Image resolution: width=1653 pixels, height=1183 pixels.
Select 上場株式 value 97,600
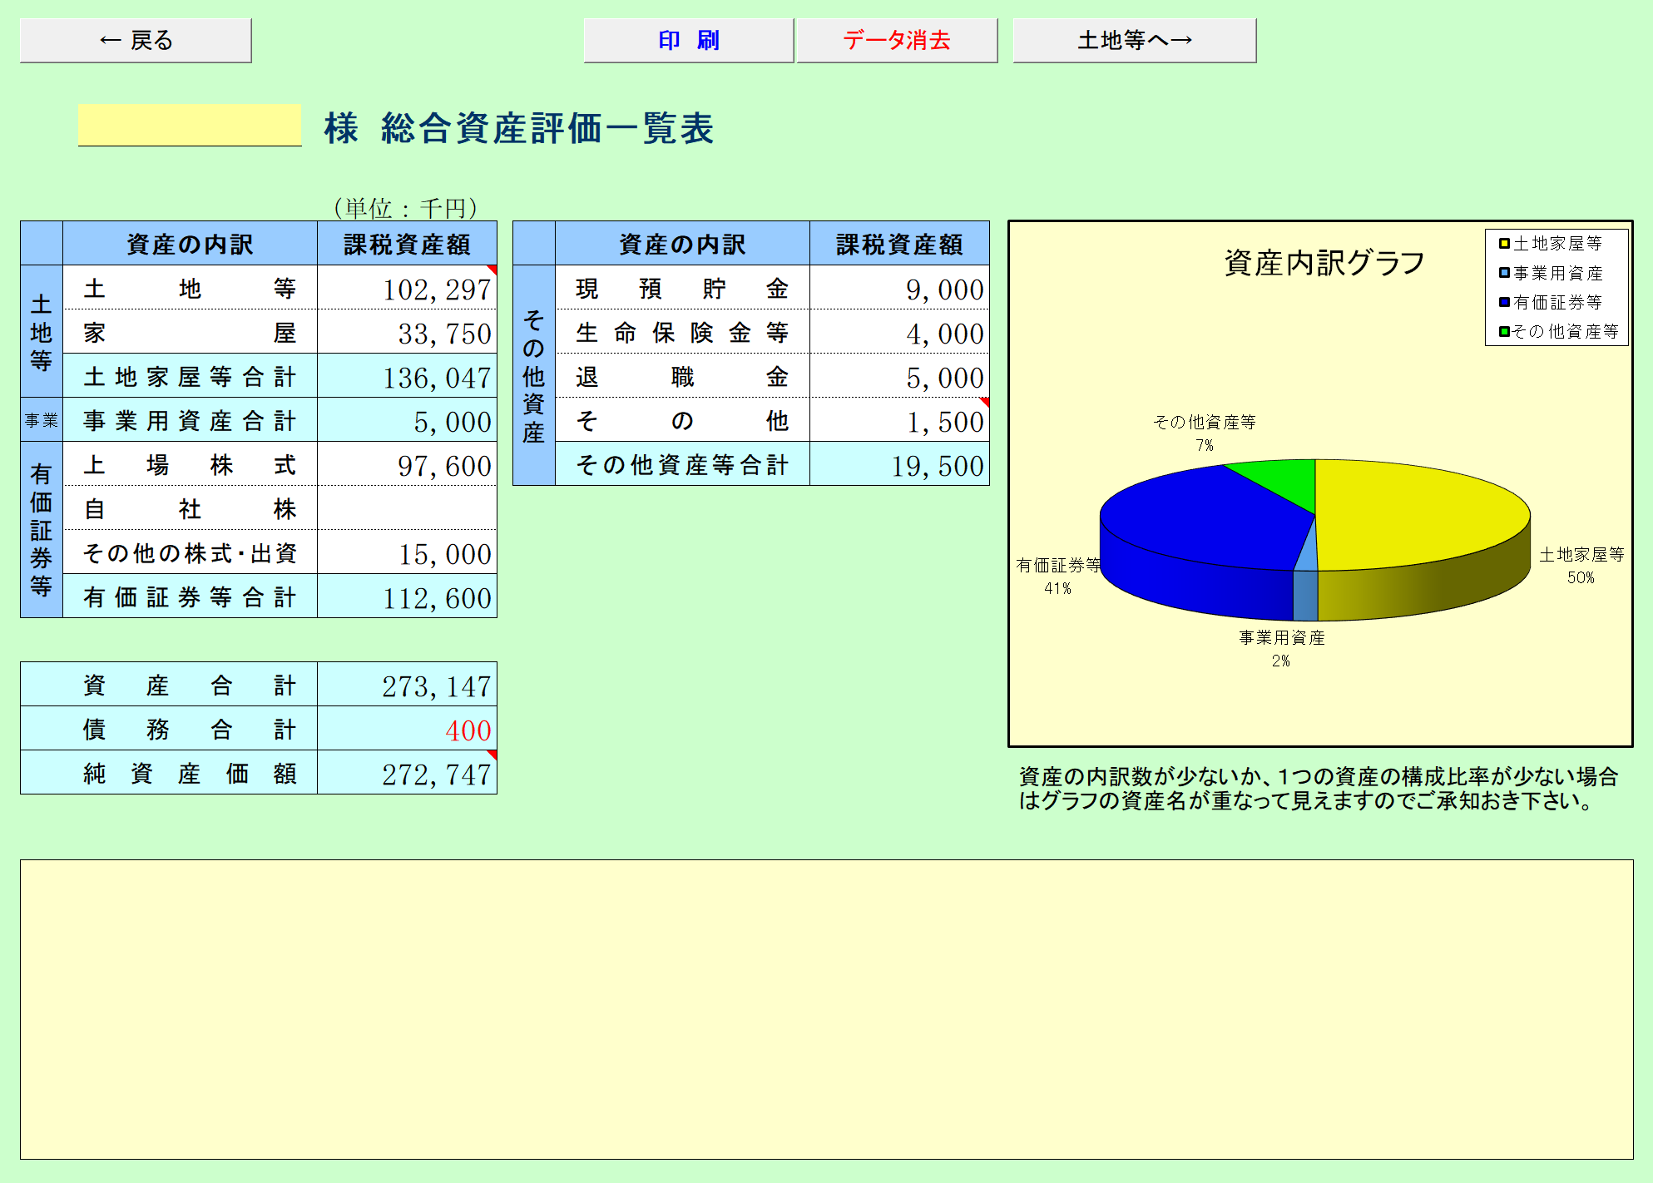407,464
